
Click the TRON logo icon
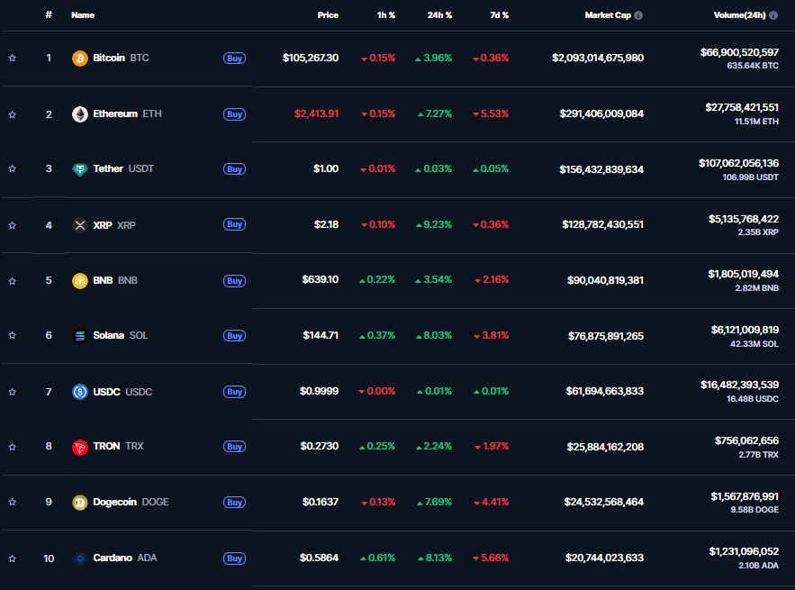coord(79,447)
